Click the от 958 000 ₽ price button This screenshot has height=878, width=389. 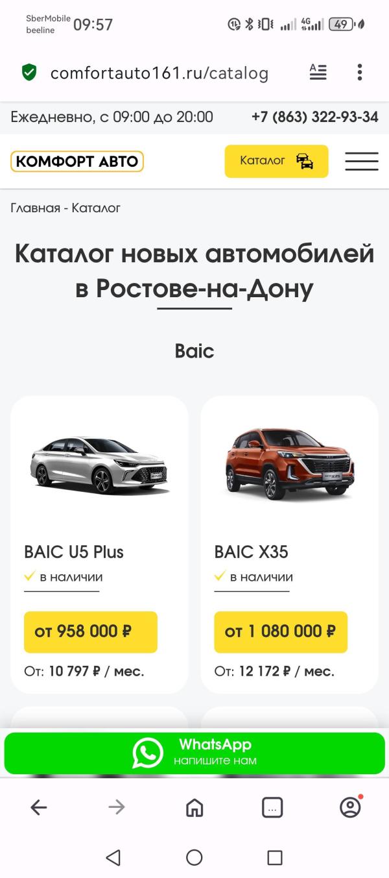pos(91,631)
